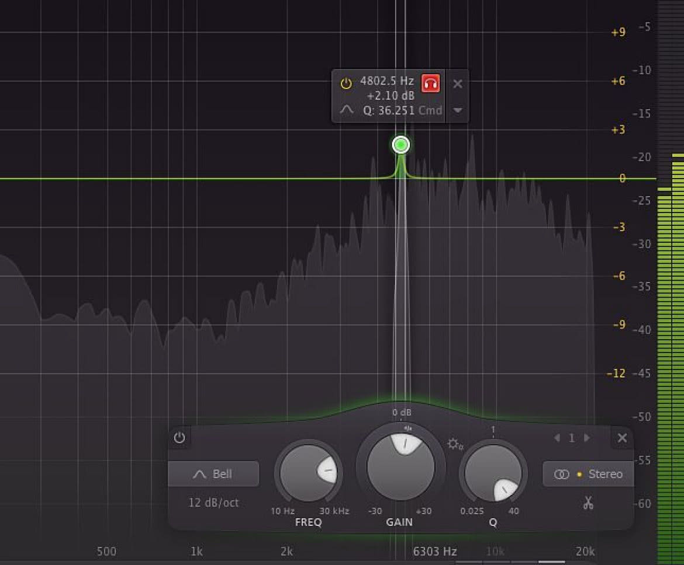Open the Stereo placement button

point(588,474)
